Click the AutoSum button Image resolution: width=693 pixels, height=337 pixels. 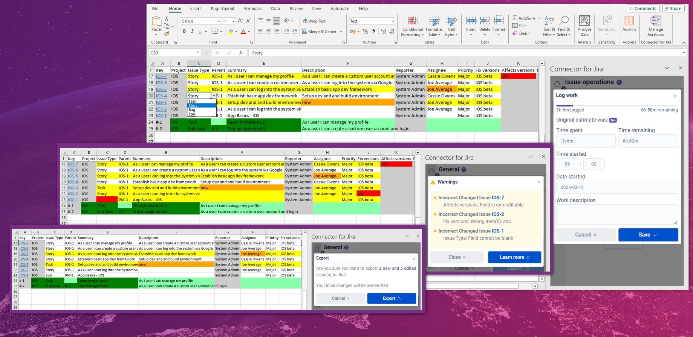(524, 18)
